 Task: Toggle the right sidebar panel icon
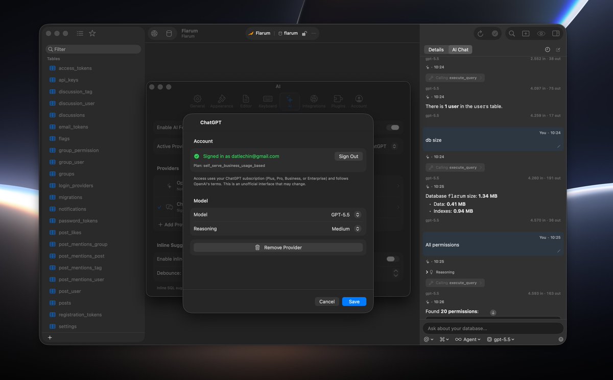556,33
